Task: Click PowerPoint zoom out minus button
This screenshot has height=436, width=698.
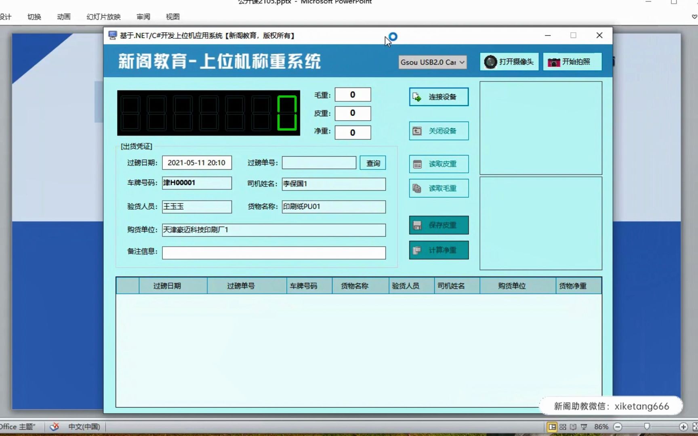Action: [x=618, y=427]
